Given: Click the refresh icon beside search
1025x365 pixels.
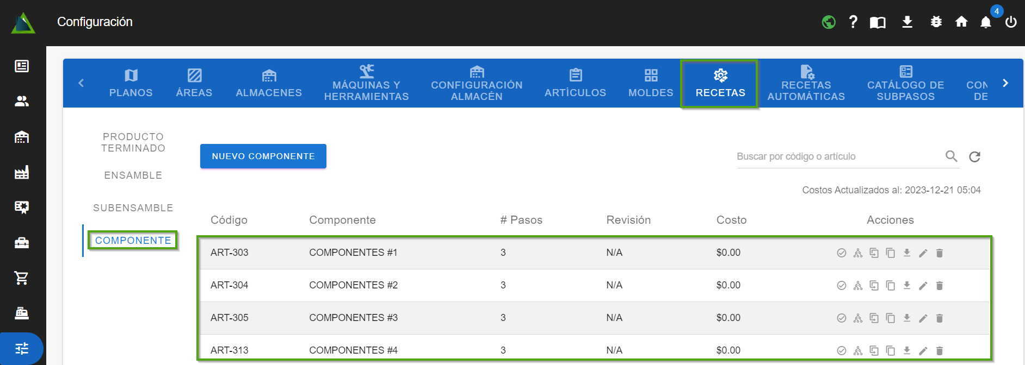Looking at the screenshot, I should [974, 157].
